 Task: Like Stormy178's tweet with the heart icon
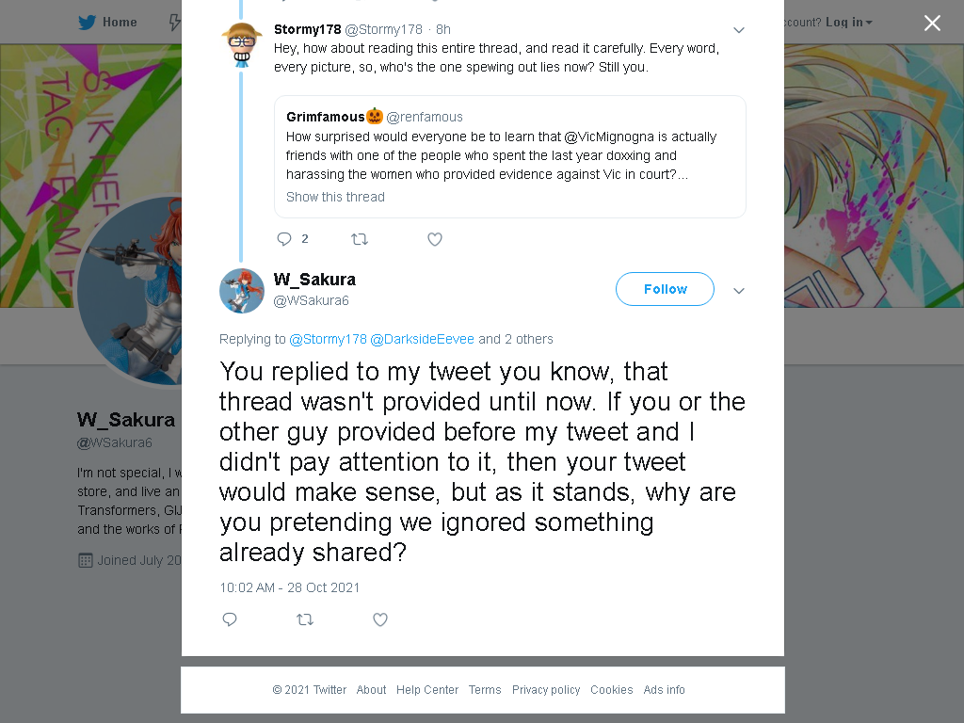[435, 239]
